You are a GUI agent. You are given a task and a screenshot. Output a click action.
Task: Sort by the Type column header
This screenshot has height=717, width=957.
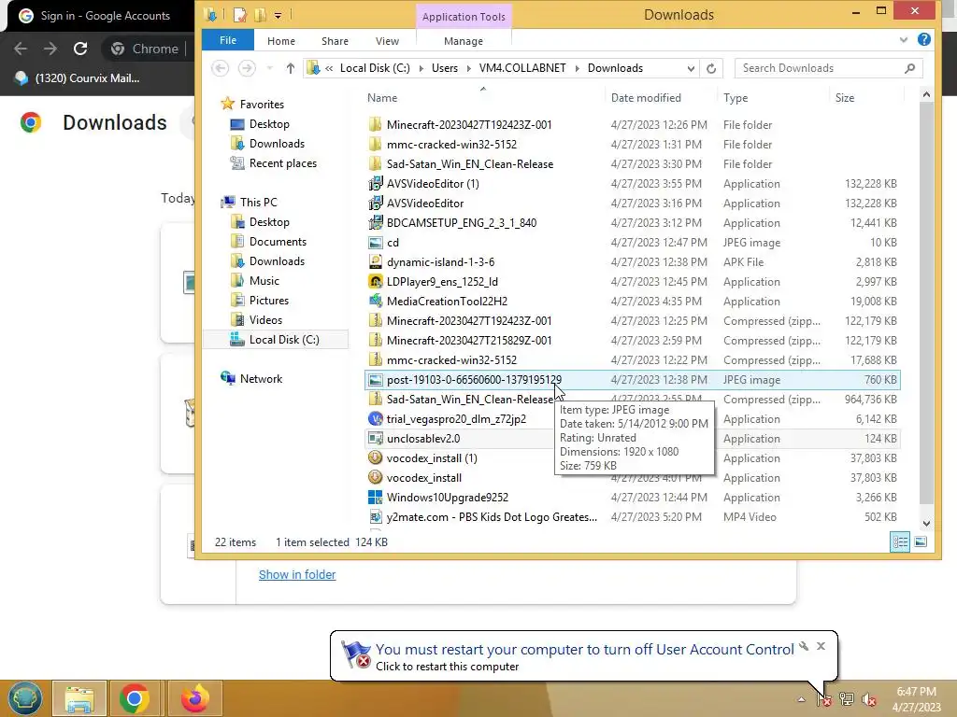(736, 97)
